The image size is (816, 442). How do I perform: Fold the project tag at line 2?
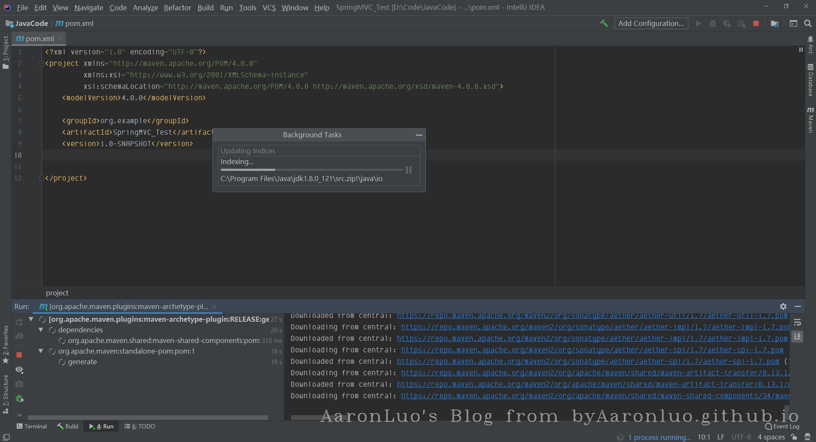pos(42,64)
